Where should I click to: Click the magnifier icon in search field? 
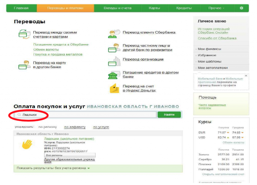(x=19, y=115)
